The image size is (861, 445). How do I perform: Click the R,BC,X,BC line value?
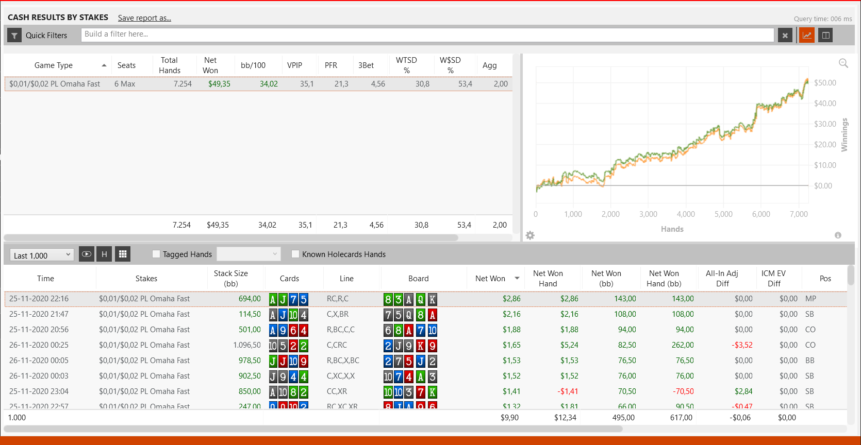[343, 361]
